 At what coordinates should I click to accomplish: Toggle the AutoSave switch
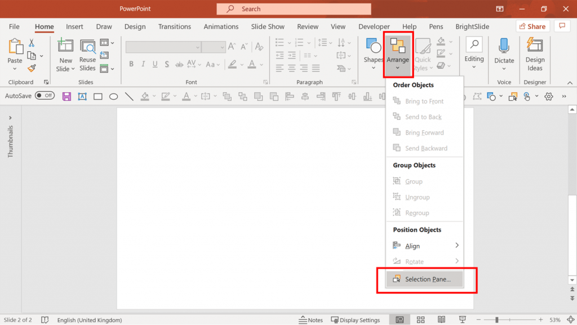point(45,96)
